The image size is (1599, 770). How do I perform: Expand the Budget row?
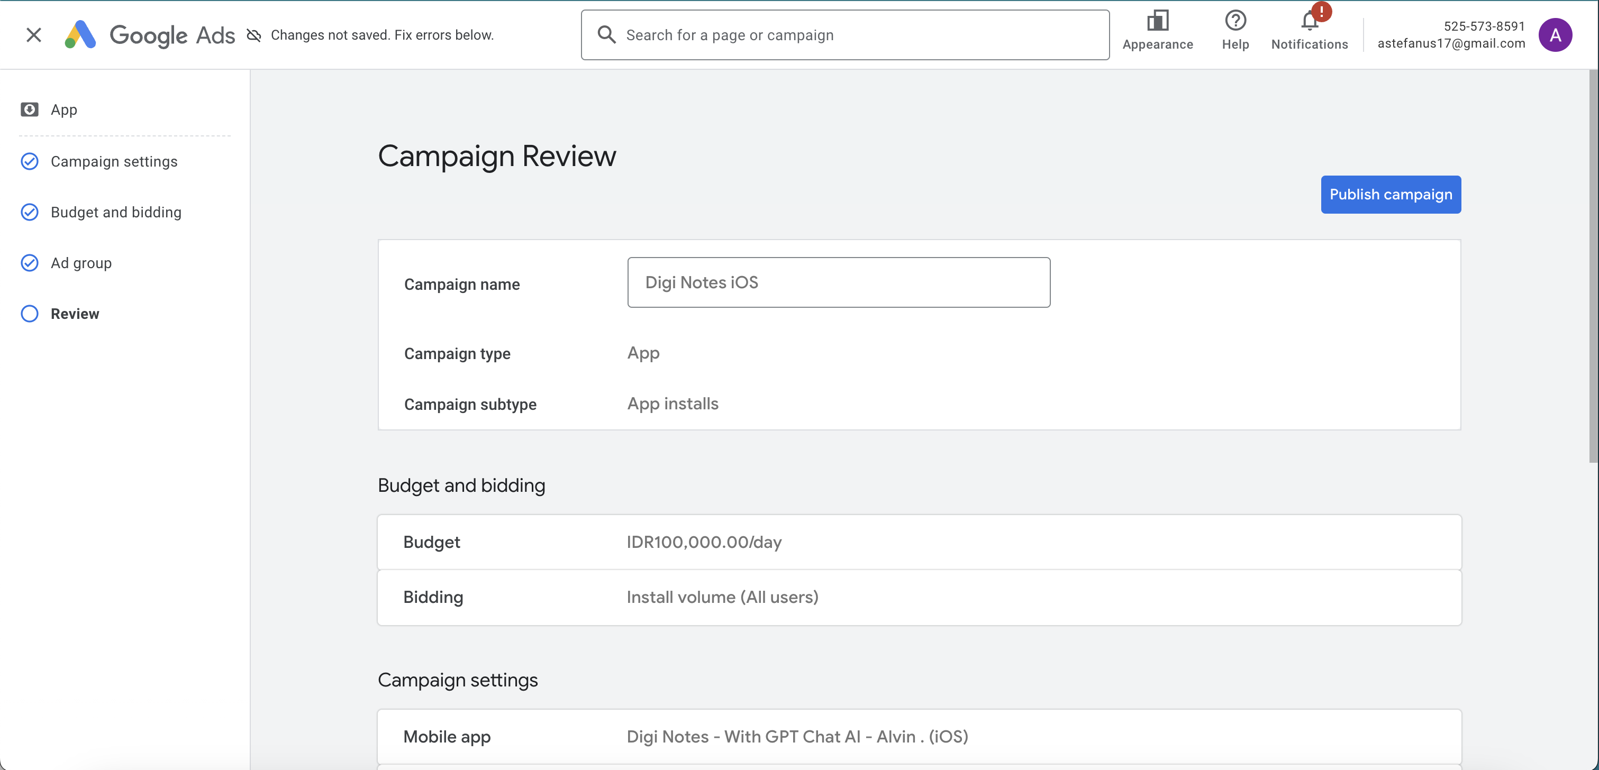click(919, 542)
